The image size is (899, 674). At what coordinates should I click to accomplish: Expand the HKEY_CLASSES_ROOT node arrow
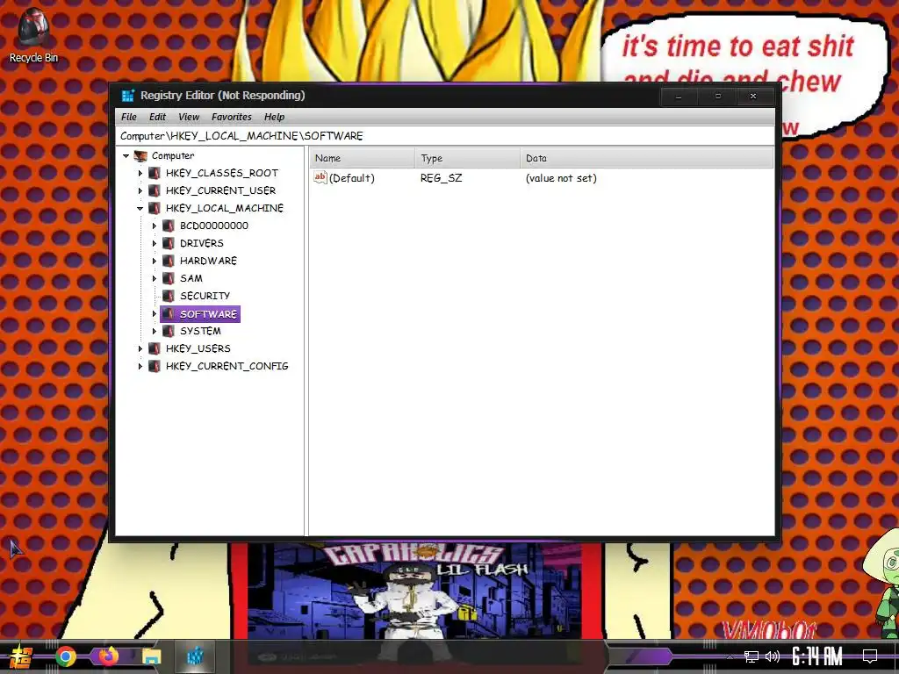pyautogui.click(x=140, y=173)
